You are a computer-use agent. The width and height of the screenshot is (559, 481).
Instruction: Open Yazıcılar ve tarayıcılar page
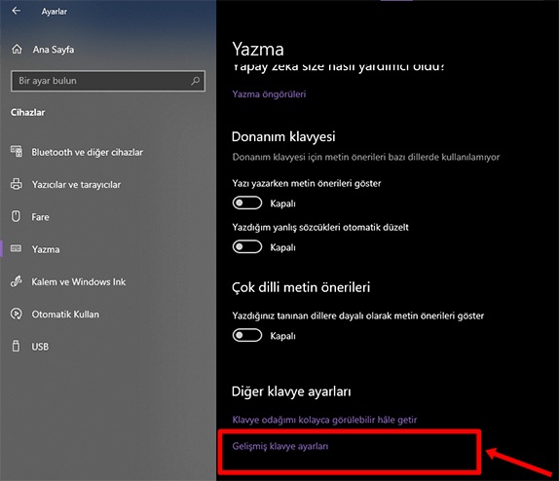click(x=76, y=185)
